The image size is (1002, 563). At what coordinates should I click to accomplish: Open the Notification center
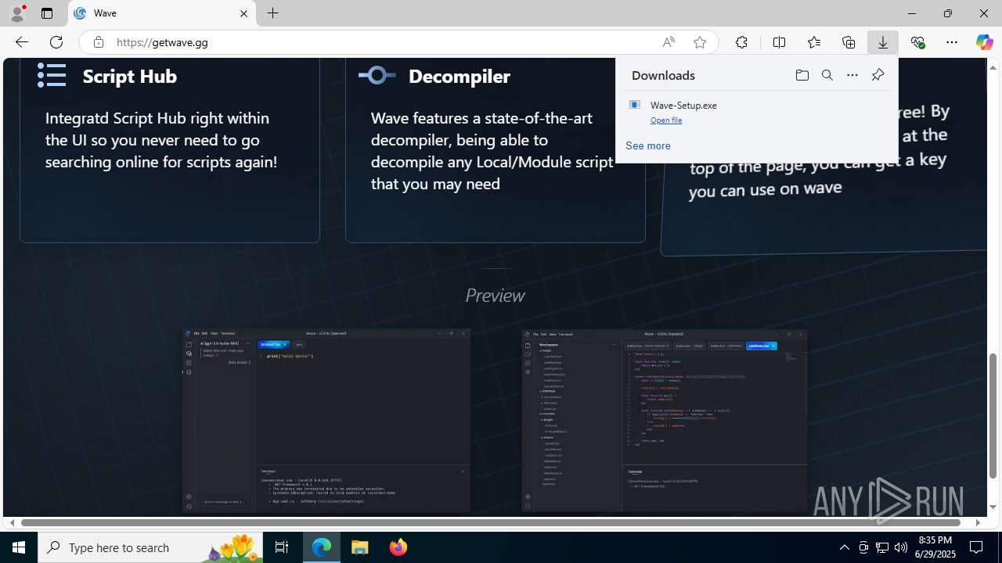[977, 547]
